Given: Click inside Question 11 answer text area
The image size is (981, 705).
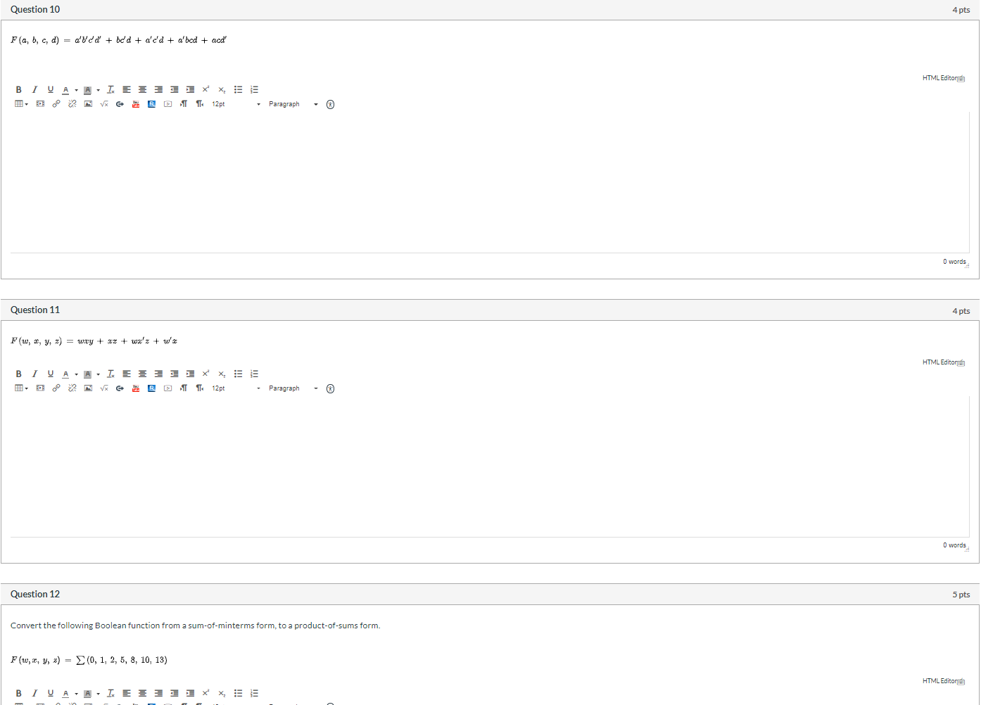Looking at the screenshot, I should point(490,466).
